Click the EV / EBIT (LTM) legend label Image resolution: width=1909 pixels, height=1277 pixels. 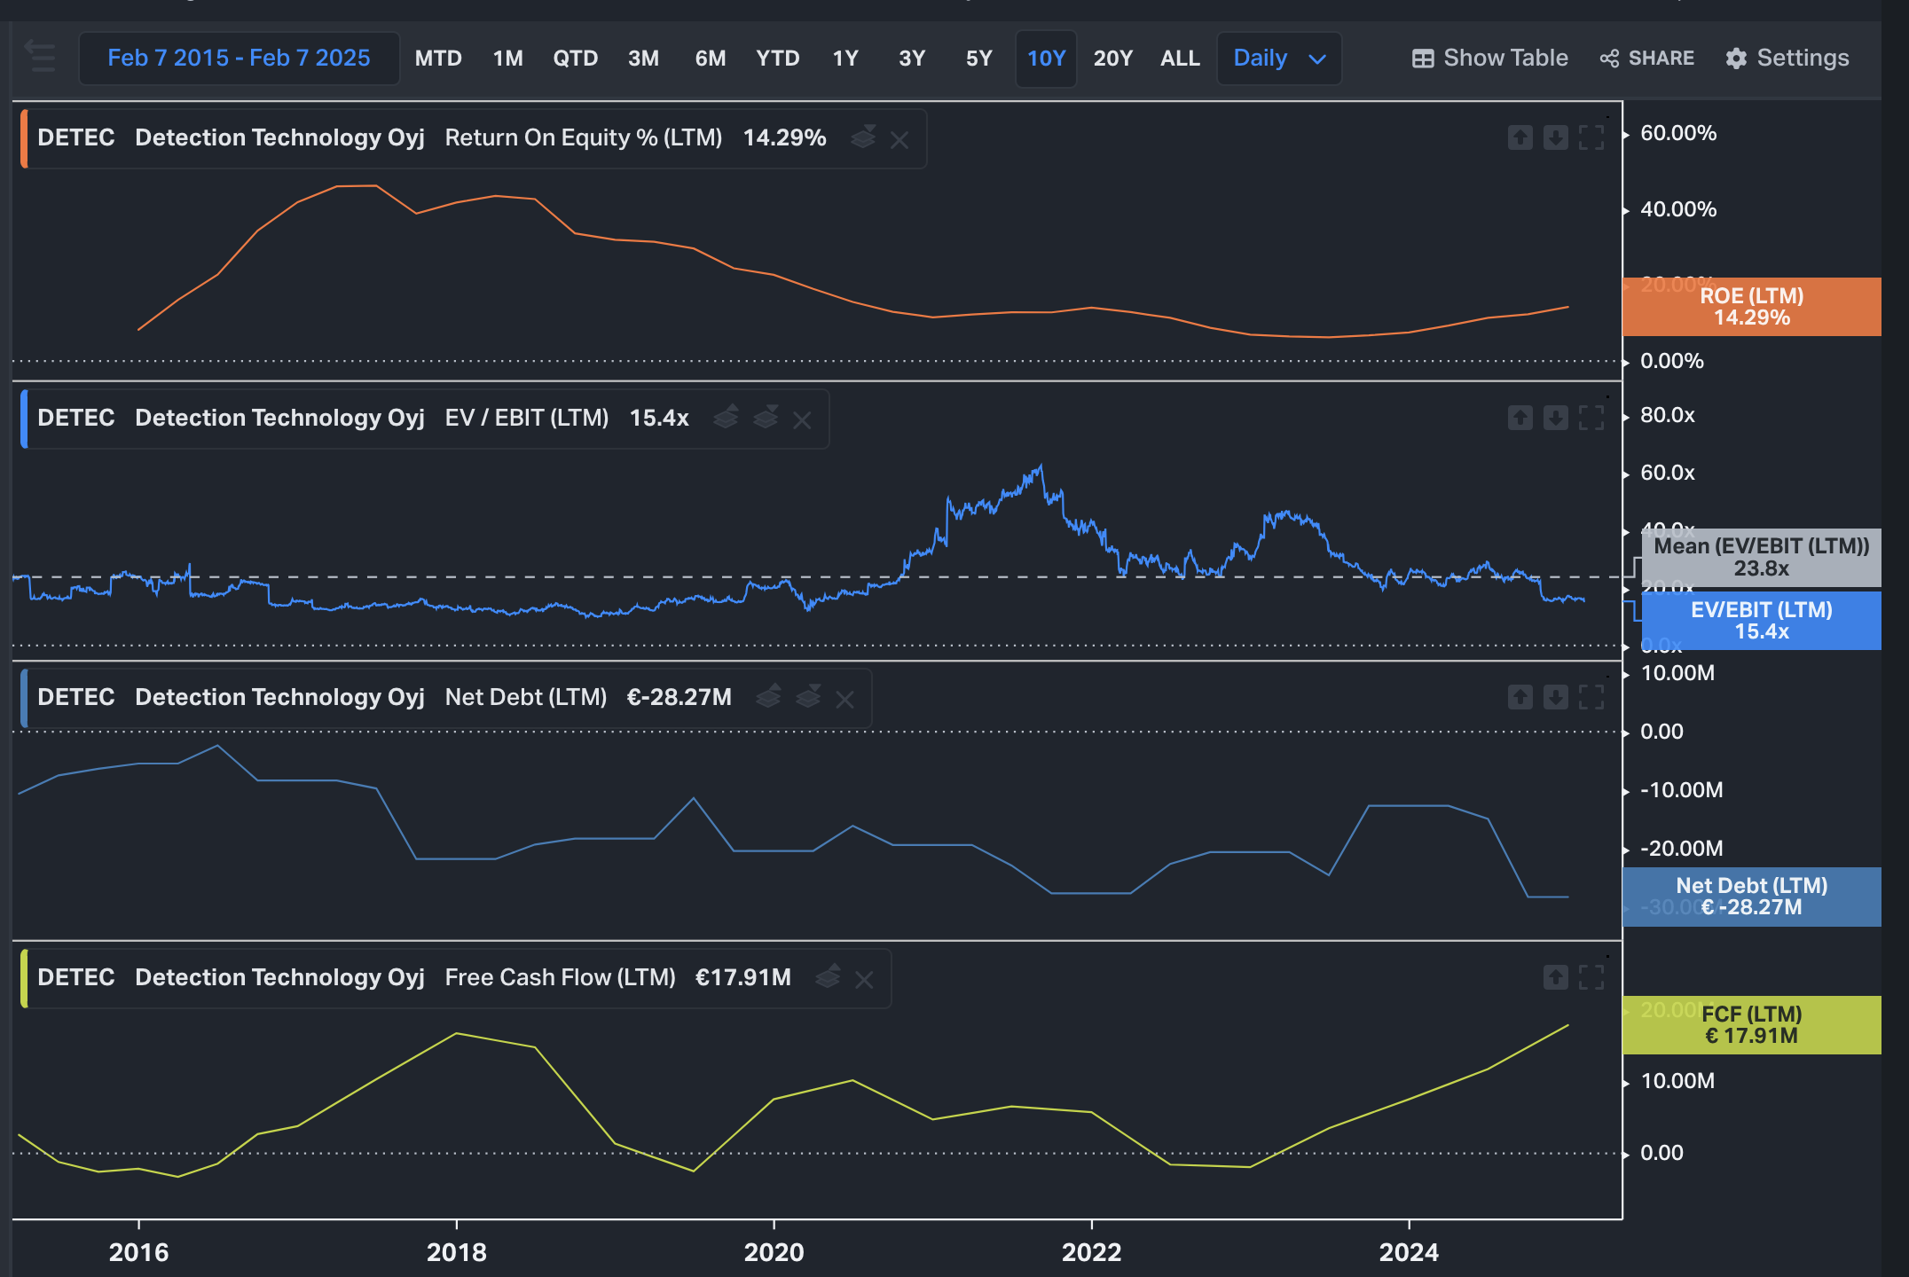[x=527, y=418]
